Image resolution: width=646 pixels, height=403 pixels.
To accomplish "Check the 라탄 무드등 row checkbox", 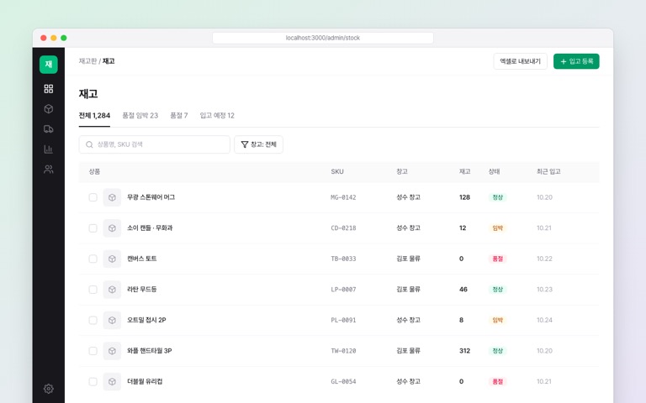I will click(x=93, y=290).
